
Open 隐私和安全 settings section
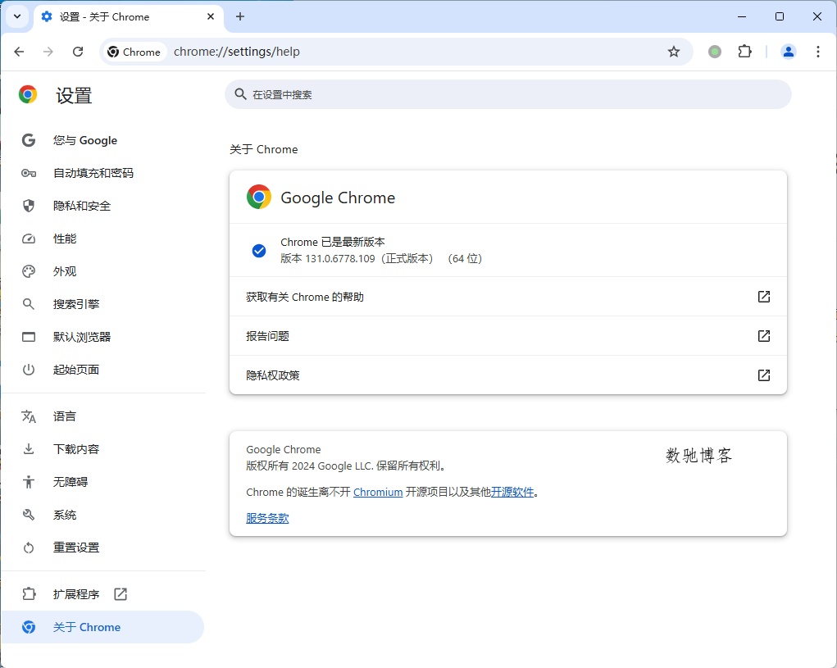coord(102,206)
